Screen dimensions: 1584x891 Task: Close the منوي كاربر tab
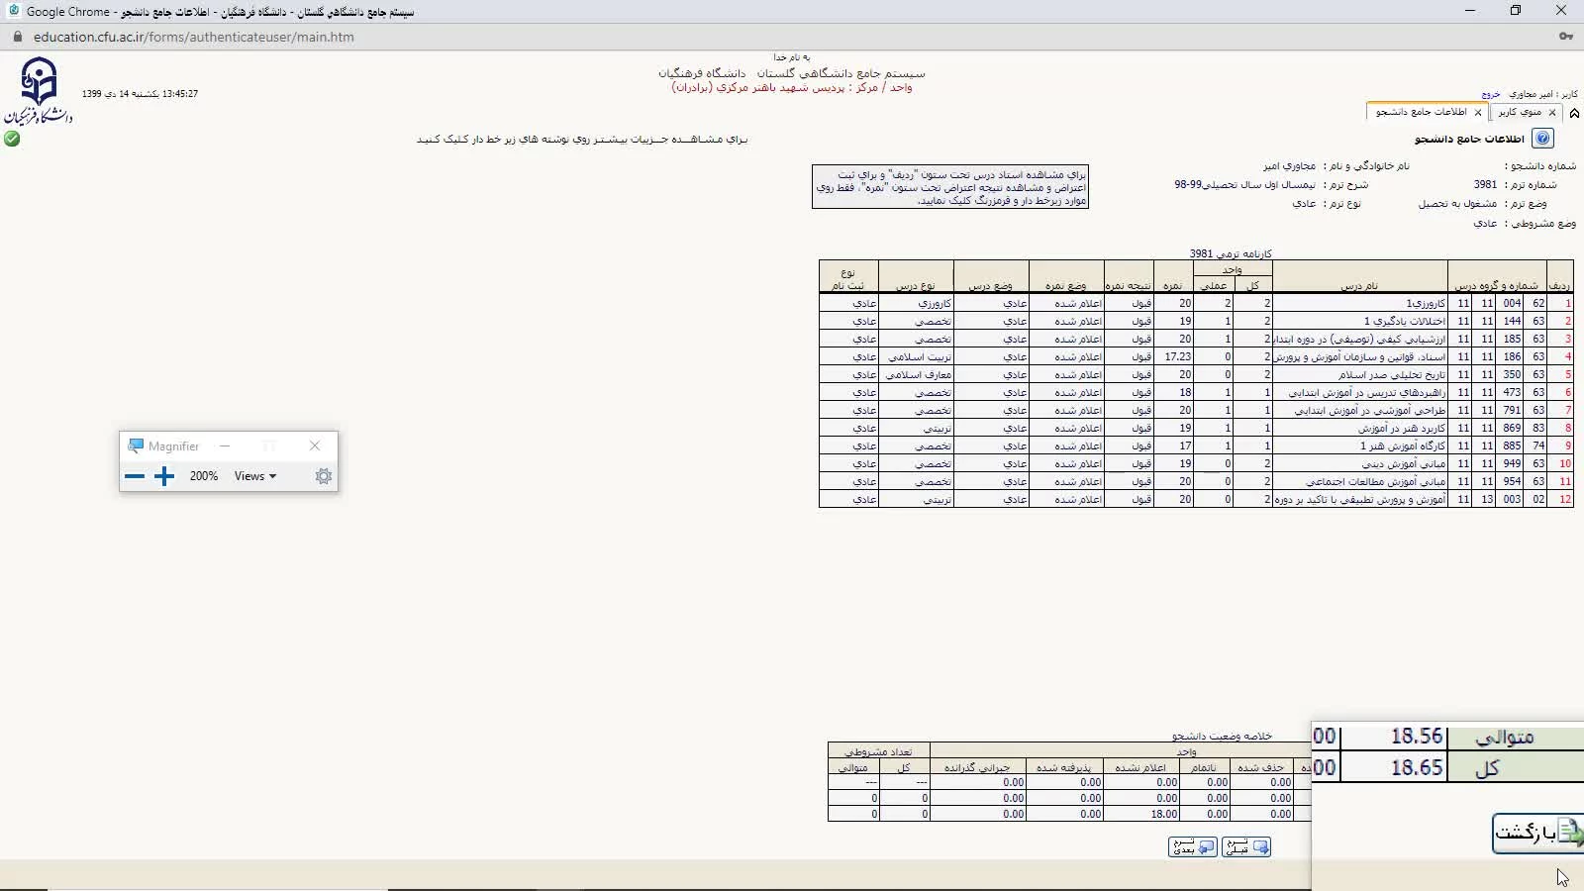click(x=1552, y=113)
